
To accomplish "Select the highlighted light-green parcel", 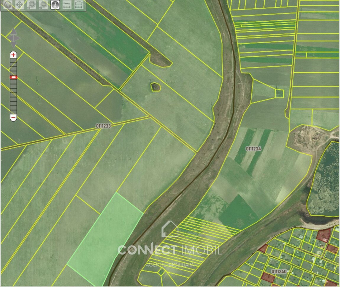I will [105, 239].
